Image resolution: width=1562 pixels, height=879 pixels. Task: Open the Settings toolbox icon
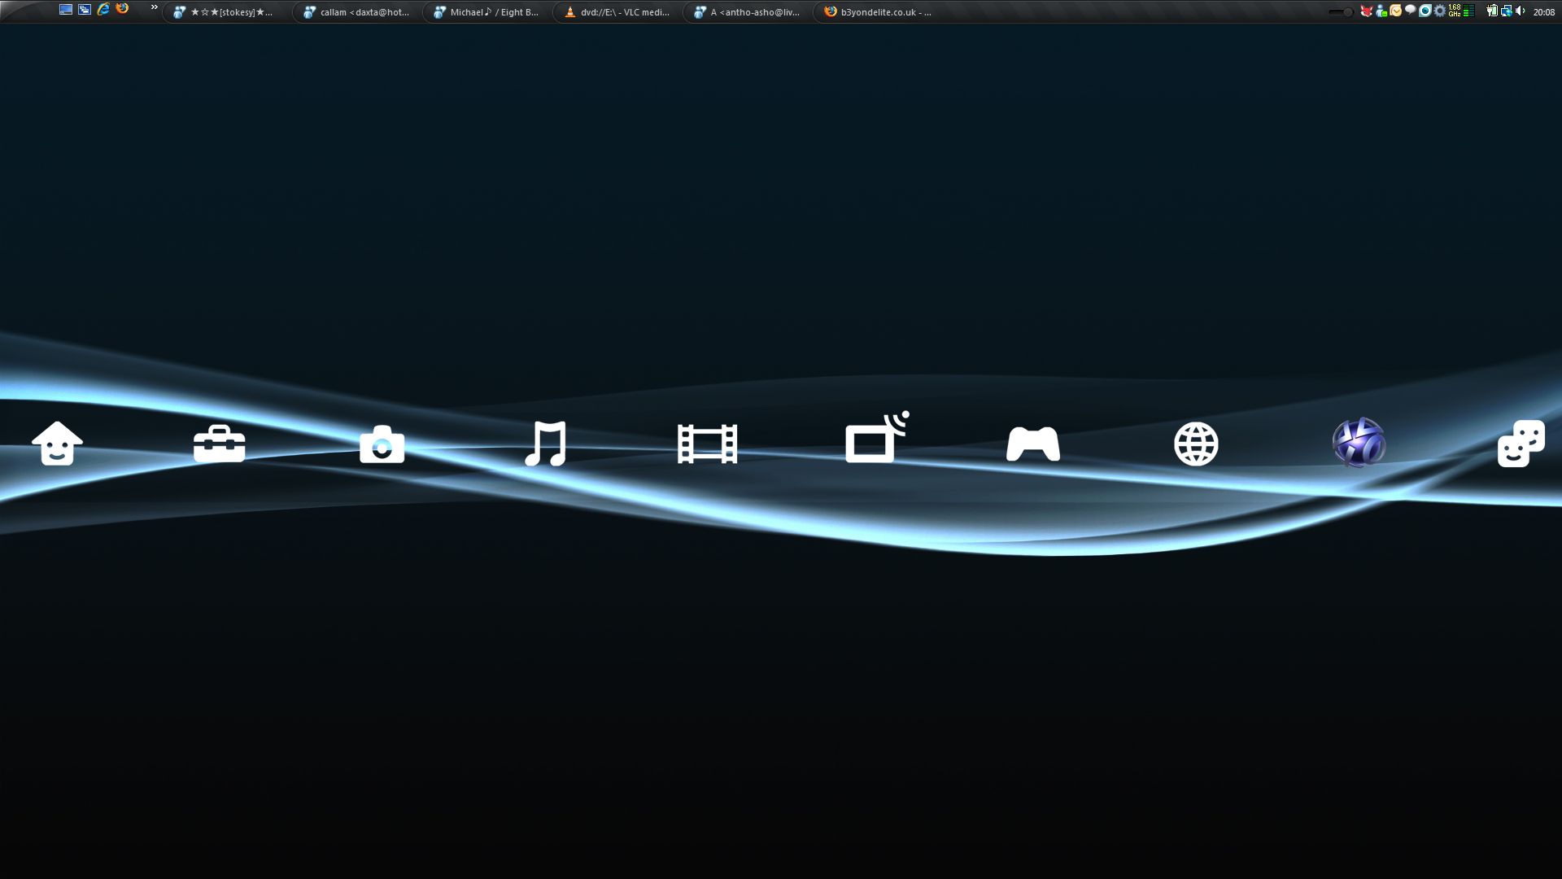point(220,444)
